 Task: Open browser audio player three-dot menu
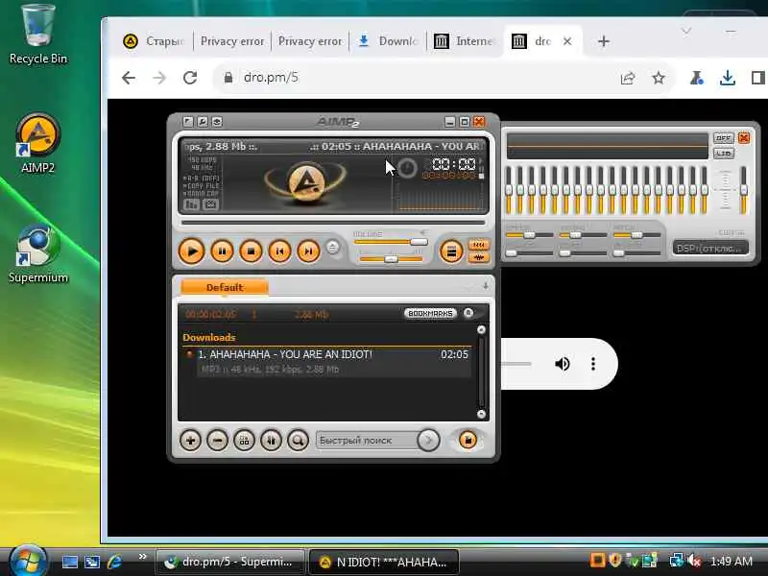pos(593,364)
